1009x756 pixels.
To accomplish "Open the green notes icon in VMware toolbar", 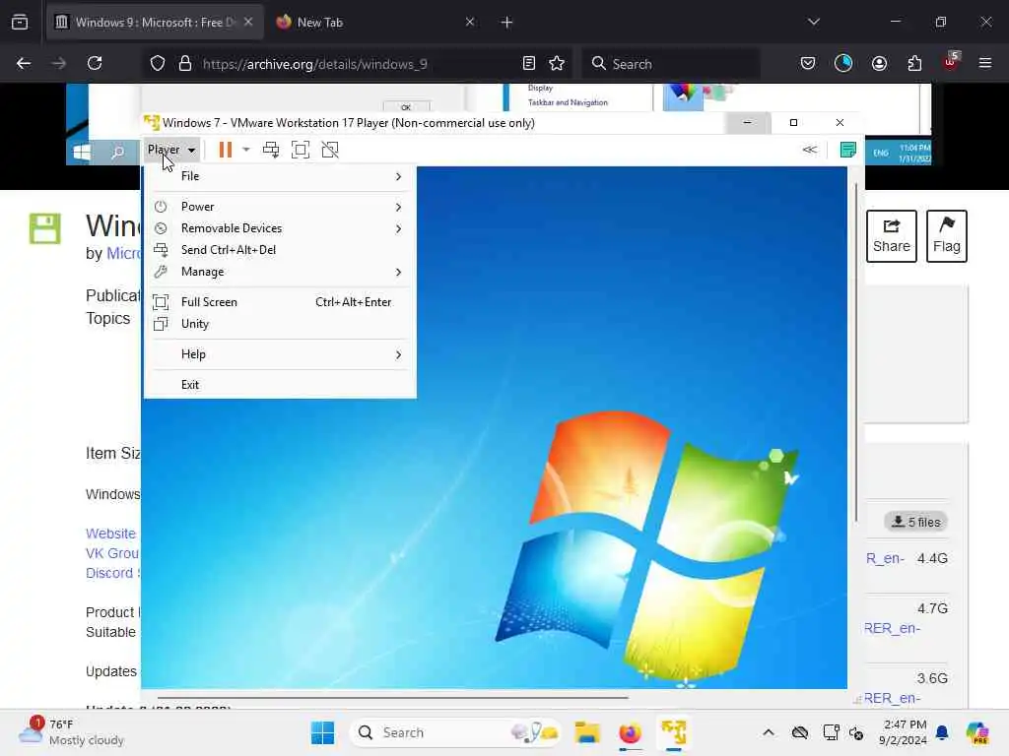I will (848, 150).
